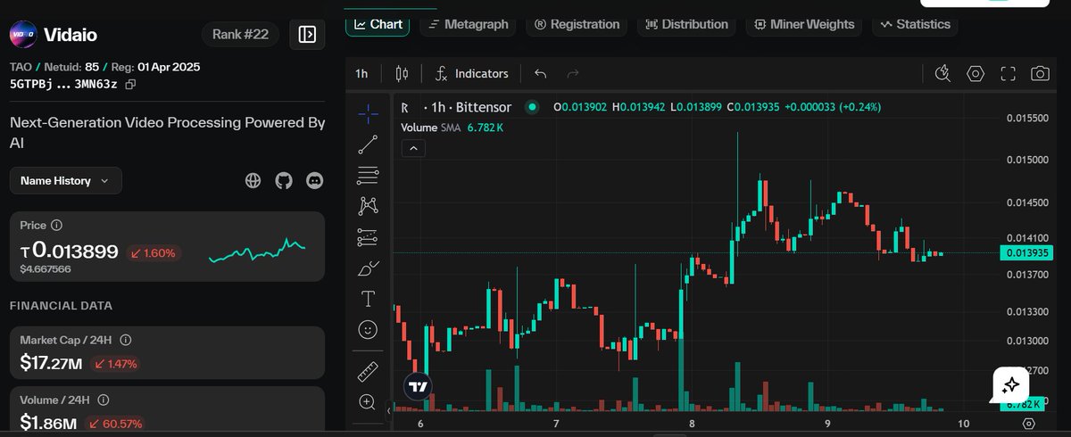Open the Distribution tab
Image resolution: width=1071 pixels, height=437 pixels.
[x=687, y=24]
